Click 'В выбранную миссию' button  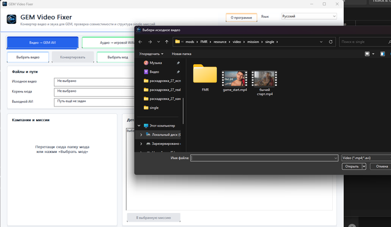pyautogui.click(x=154, y=218)
